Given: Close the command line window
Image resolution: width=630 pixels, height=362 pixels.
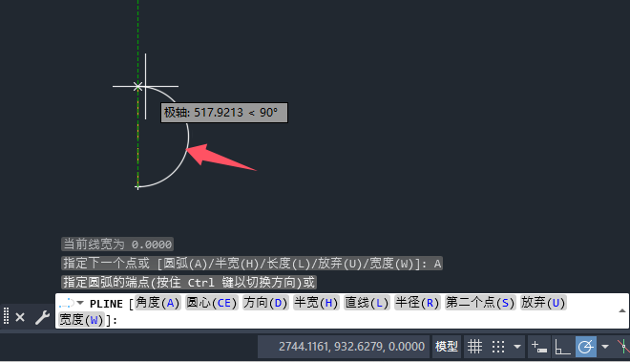Looking at the screenshot, I should click(x=20, y=317).
